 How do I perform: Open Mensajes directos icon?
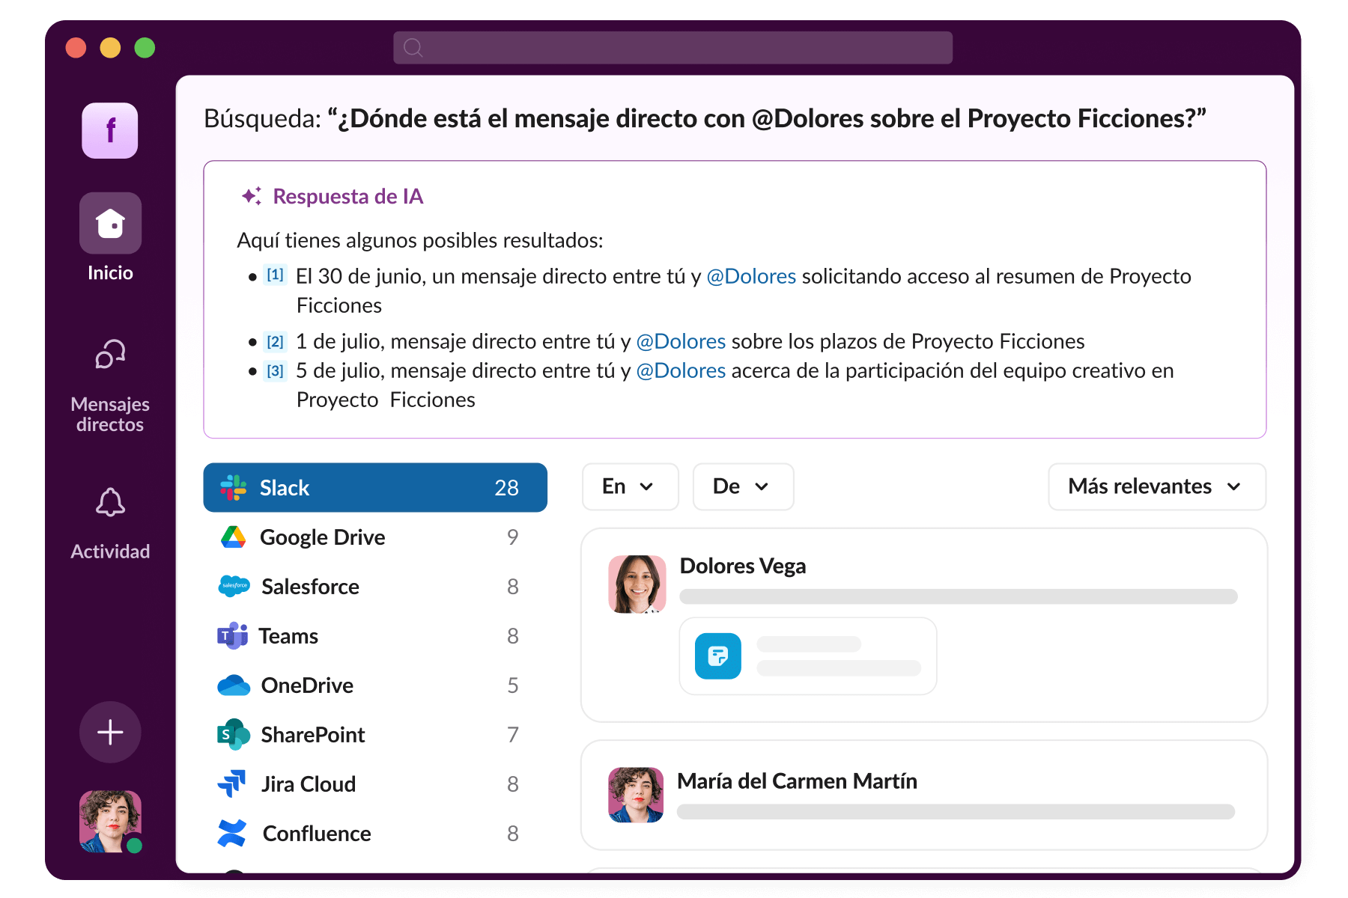tap(110, 354)
